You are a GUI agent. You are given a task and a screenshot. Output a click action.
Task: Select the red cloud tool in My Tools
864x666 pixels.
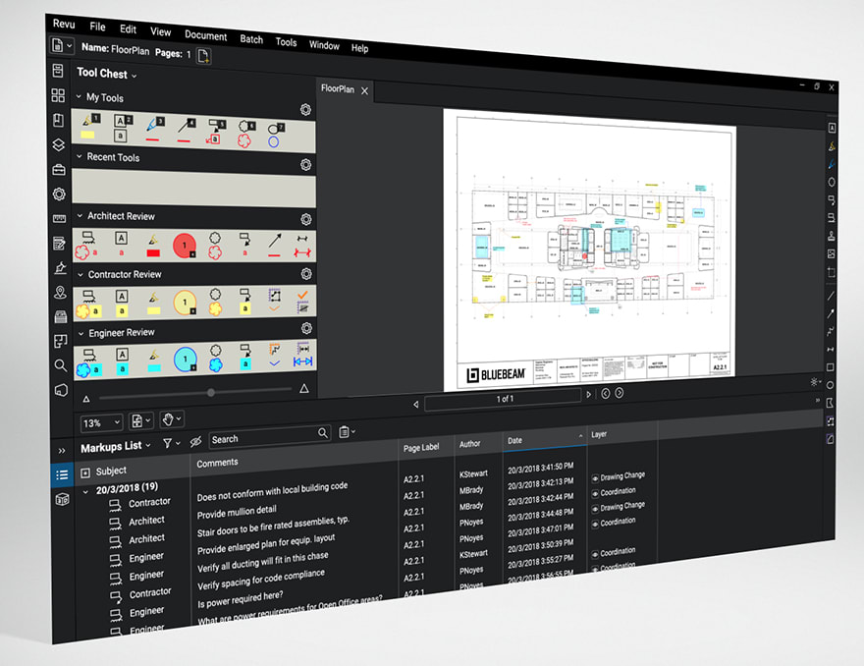[245, 135]
